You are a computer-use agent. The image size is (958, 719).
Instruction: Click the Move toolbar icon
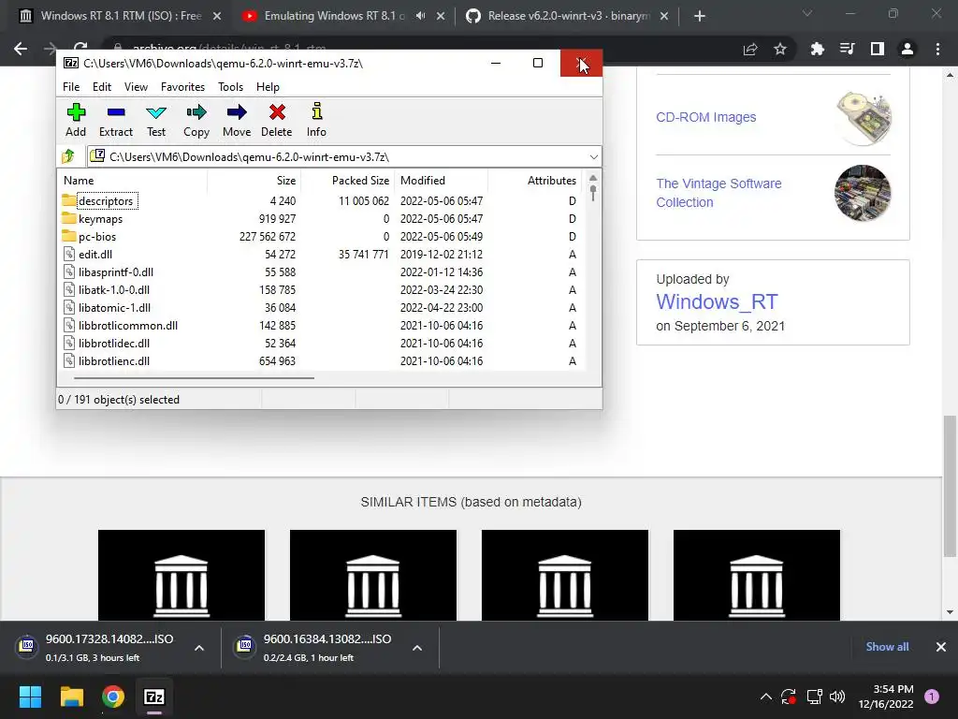(x=237, y=120)
